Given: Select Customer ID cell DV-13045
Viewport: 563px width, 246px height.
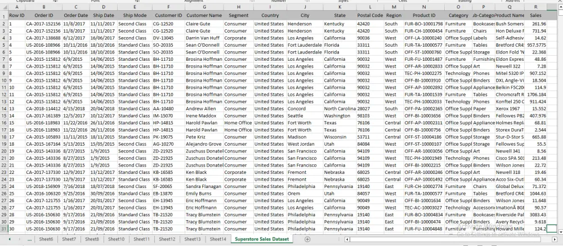Looking at the screenshot, I should pos(168,38).
